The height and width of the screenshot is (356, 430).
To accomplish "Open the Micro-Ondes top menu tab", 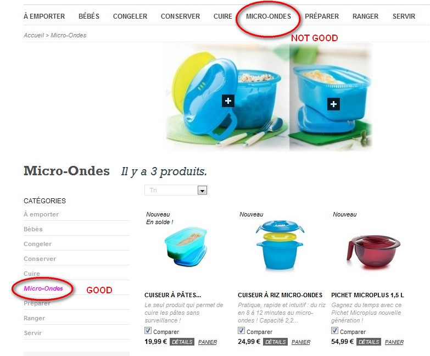I will (x=269, y=16).
